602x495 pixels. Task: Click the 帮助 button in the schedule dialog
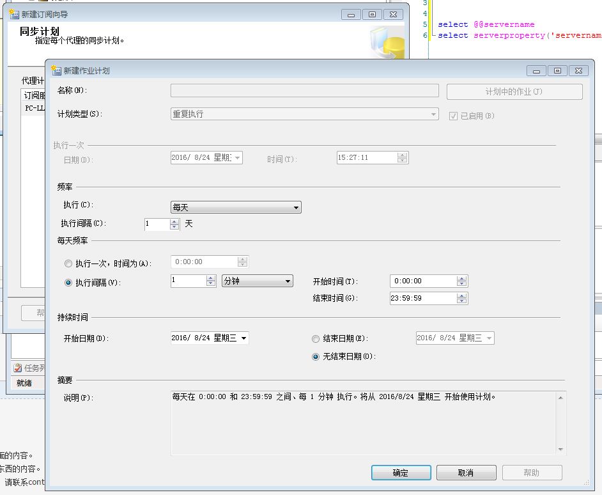pyautogui.click(x=532, y=473)
